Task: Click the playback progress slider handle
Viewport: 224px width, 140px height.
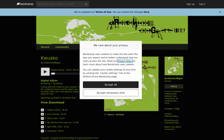Action: point(53,74)
